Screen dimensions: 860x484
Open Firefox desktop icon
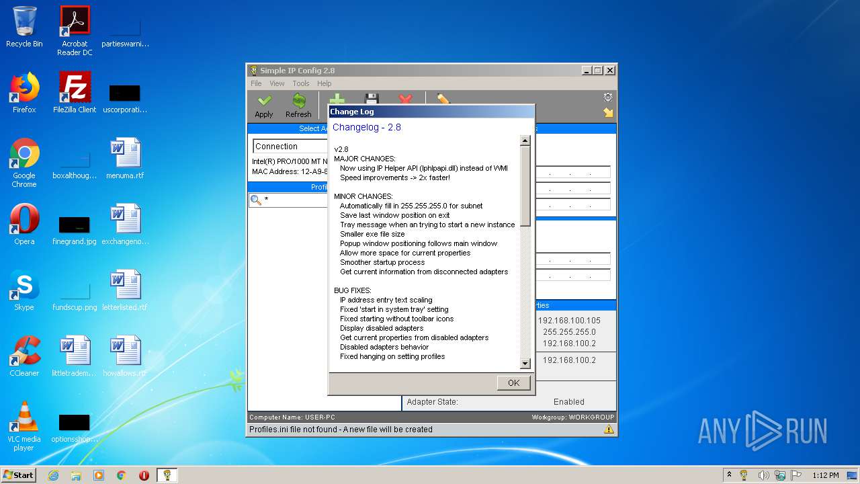24,93
